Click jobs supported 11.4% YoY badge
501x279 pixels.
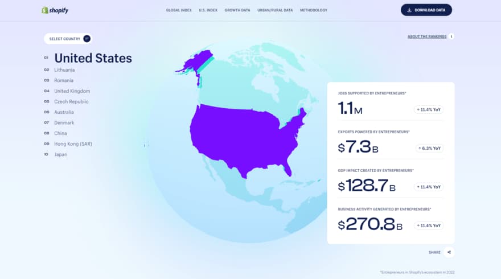429,109
